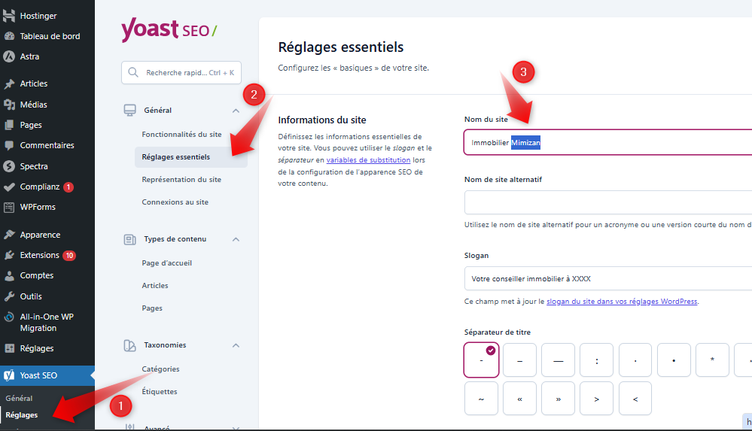The image size is (752, 431).
Task: Select the asterisk title separator
Action: click(712, 360)
